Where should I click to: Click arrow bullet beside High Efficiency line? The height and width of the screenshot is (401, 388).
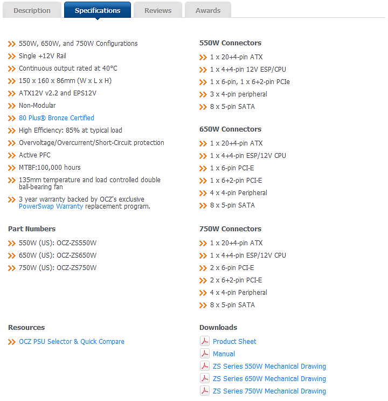[12, 131]
